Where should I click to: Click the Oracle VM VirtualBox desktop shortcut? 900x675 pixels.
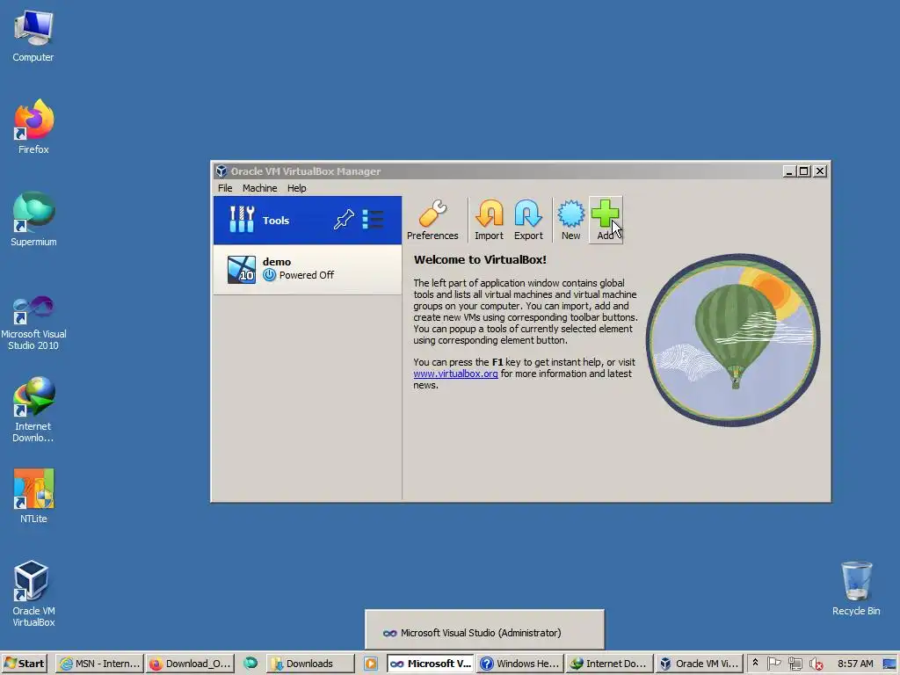(33, 593)
